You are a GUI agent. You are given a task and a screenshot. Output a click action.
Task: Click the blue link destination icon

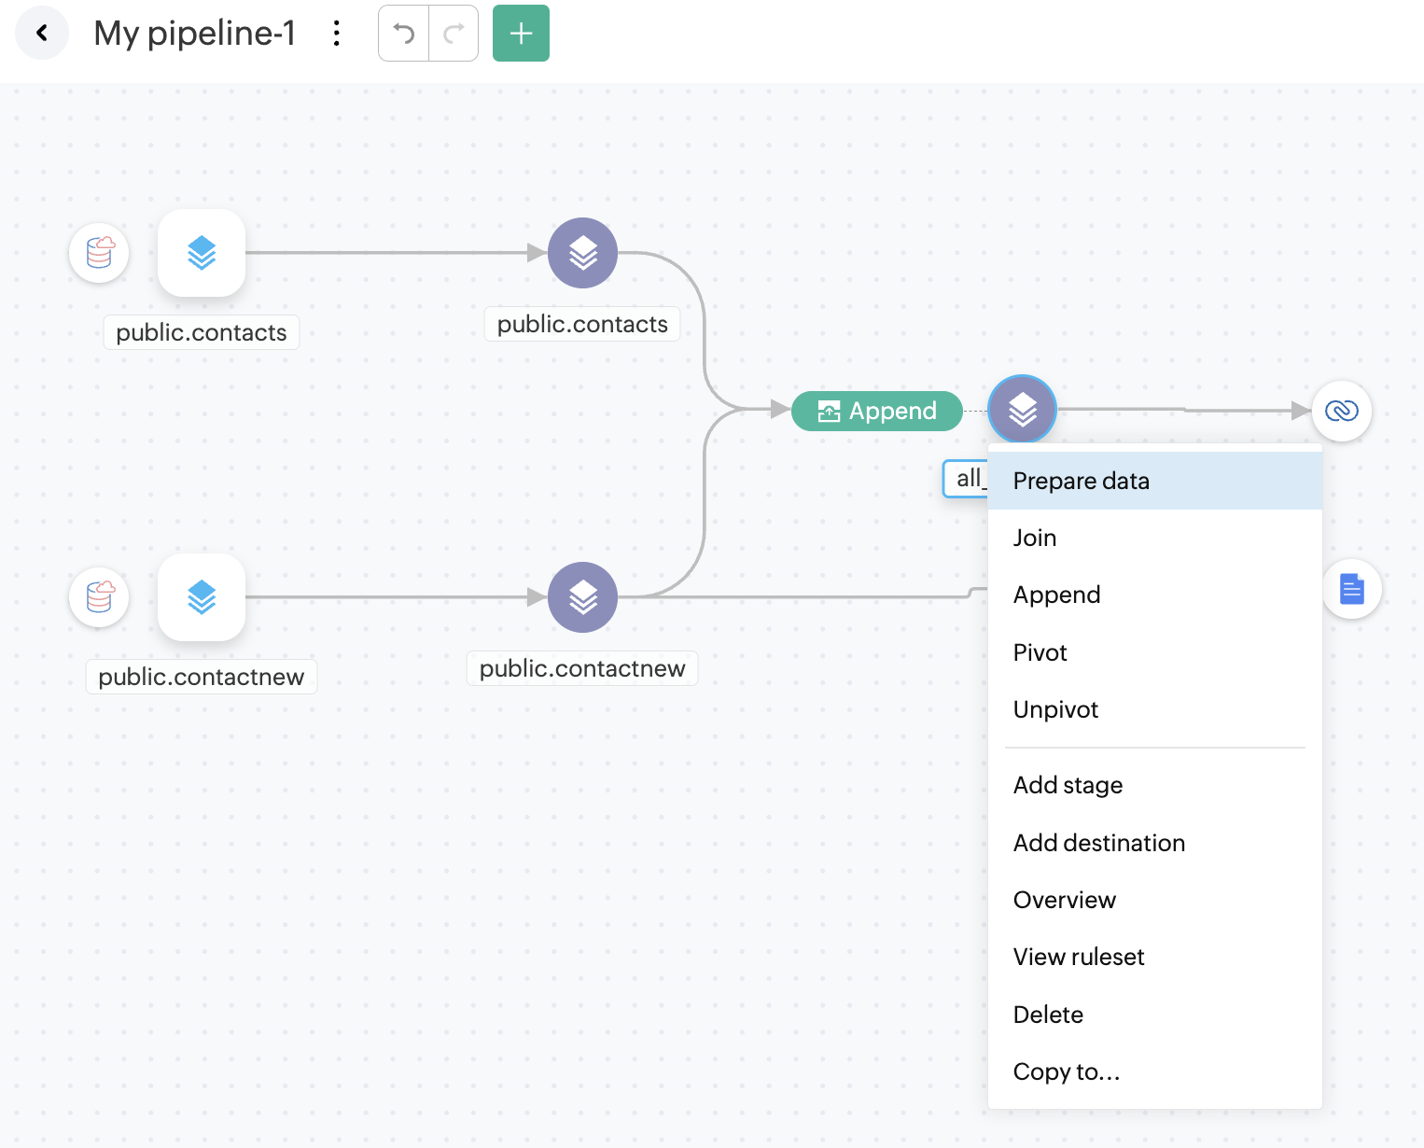click(x=1341, y=411)
